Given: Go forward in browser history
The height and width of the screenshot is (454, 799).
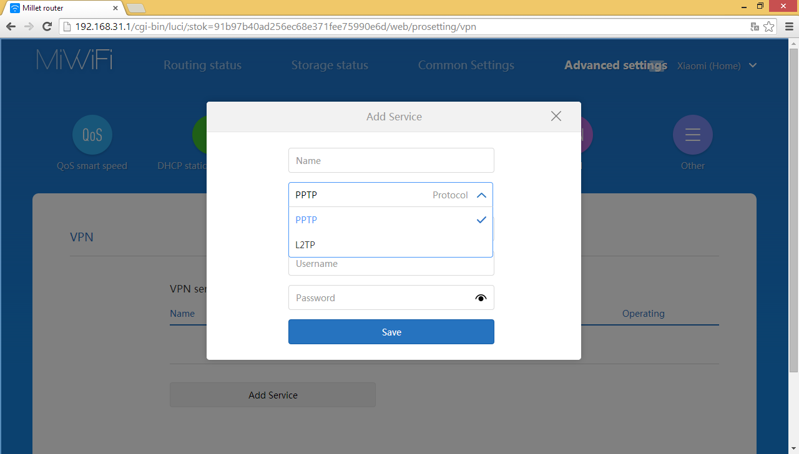Looking at the screenshot, I should [x=29, y=26].
